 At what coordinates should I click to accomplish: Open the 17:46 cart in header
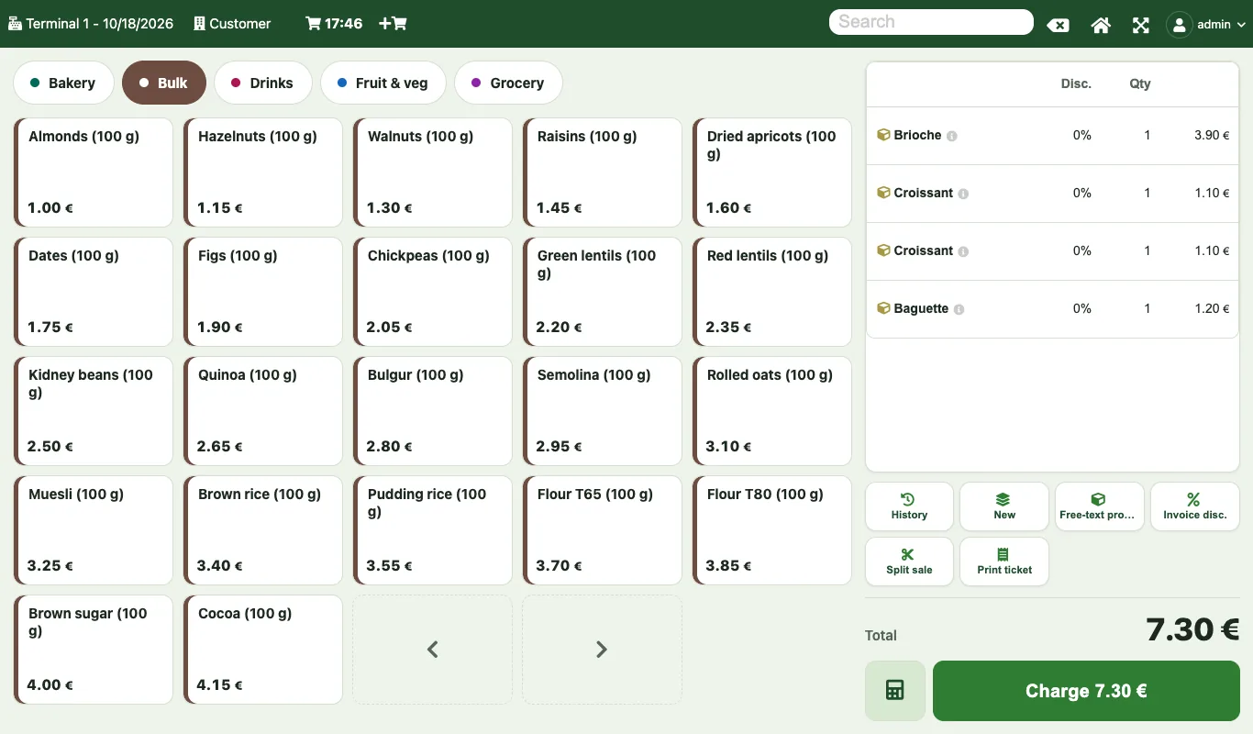pyautogui.click(x=334, y=24)
